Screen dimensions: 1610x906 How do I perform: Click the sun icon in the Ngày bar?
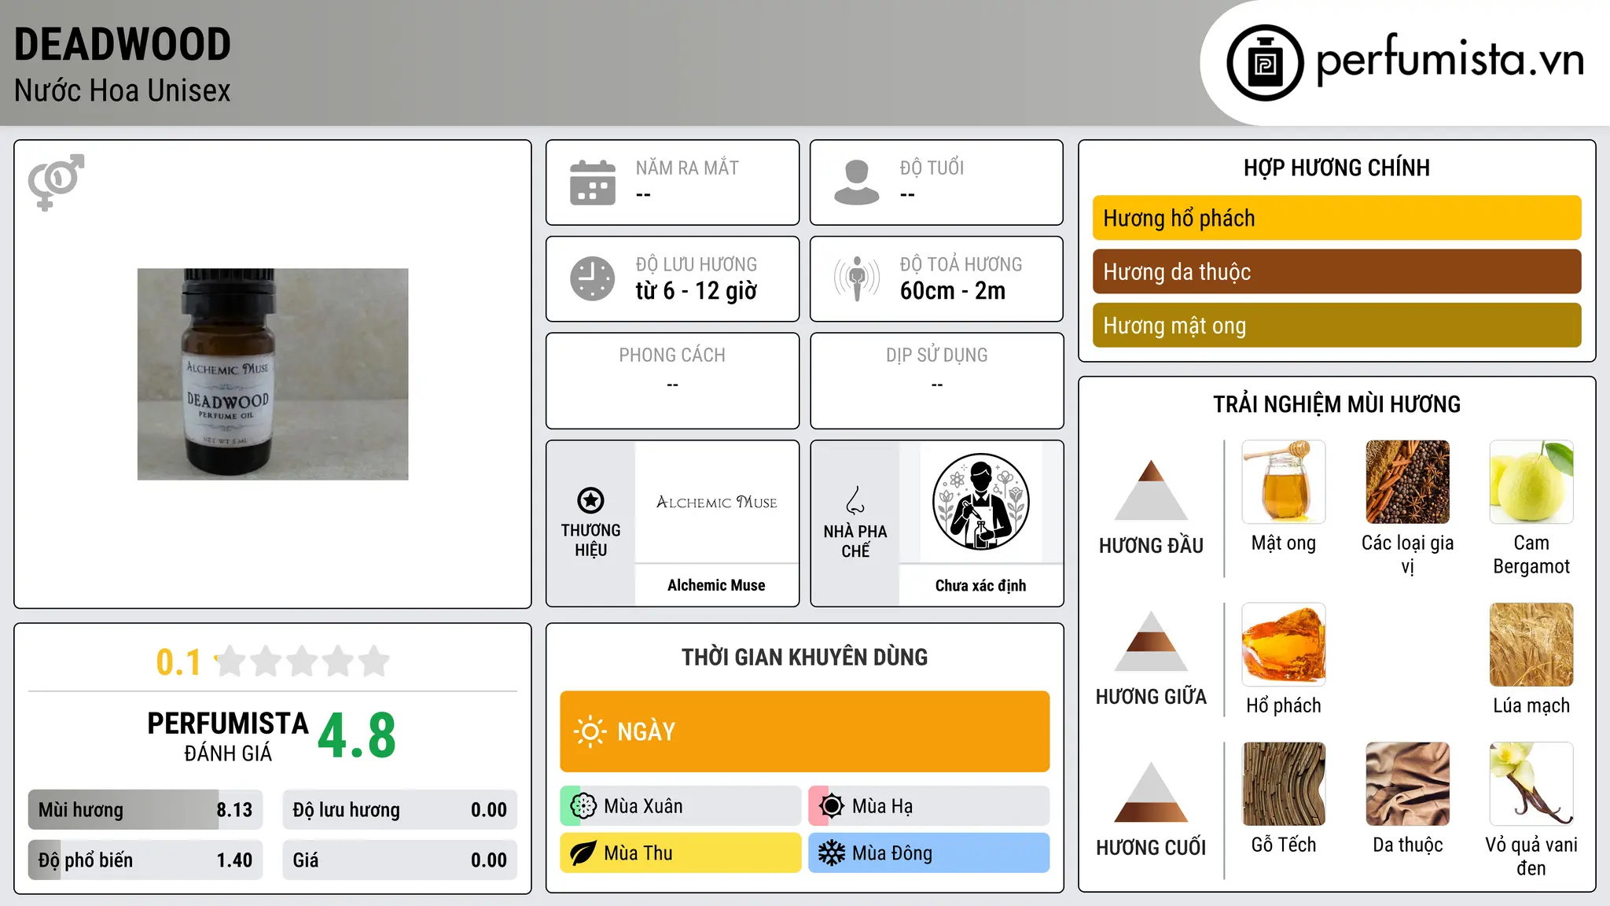590,731
